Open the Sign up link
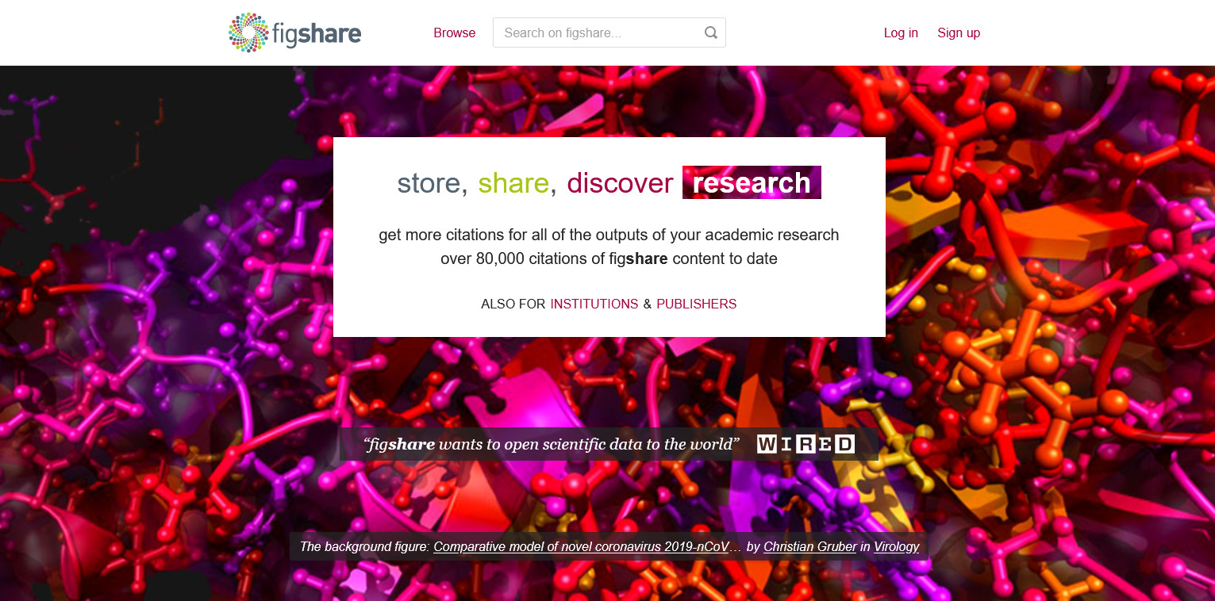The height and width of the screenshot is (601, 1215). (x=959, y=33)
